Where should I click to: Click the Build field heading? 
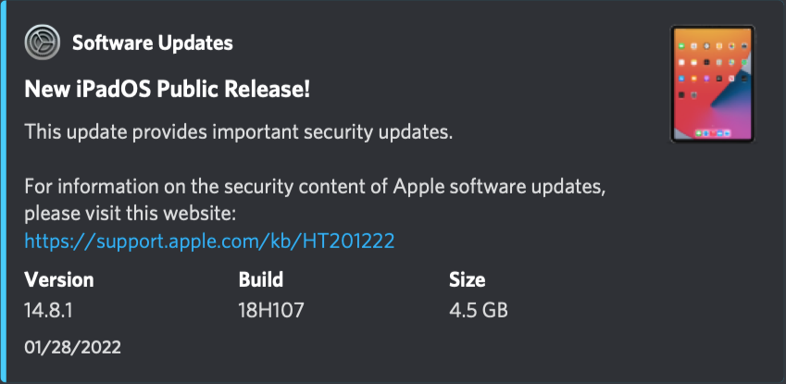[261, 279]
